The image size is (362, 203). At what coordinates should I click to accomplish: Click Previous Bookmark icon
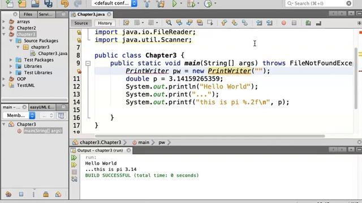224,23
